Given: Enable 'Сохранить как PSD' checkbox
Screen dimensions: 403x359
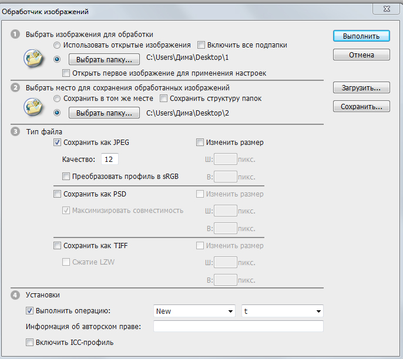Looking at the screenshot, I should pyautogui.click(x=58, y=194).
